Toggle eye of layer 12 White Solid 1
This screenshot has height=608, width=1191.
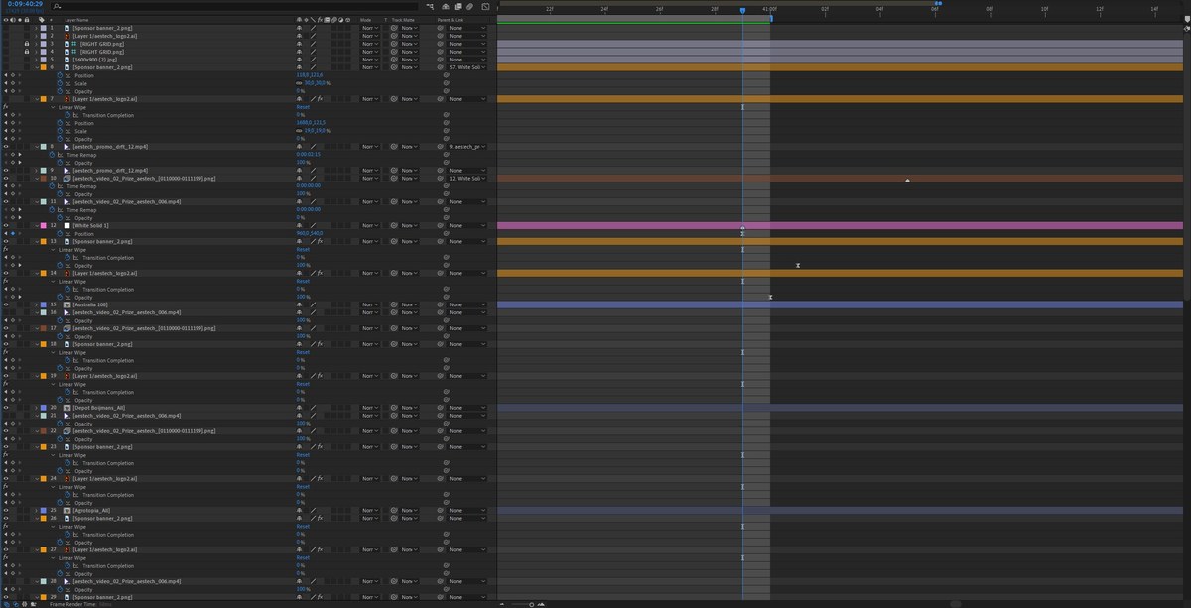[6, 226]
